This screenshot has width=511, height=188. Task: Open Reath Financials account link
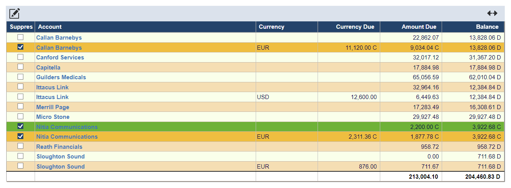[59, 147]
